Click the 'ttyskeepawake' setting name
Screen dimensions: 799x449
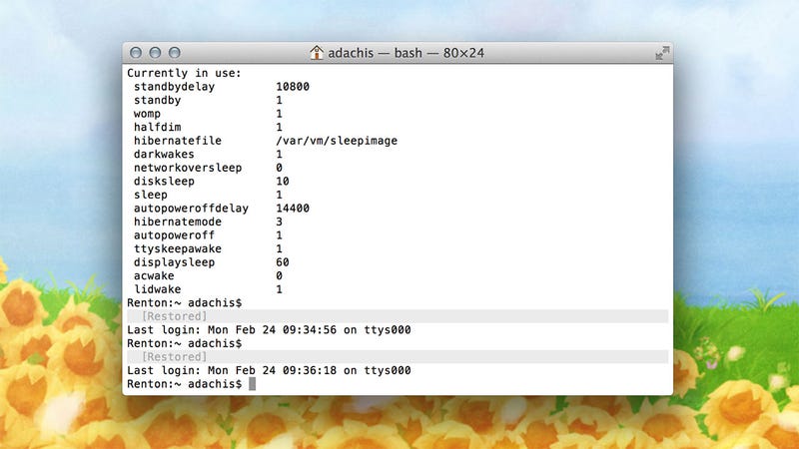[178, 248]
